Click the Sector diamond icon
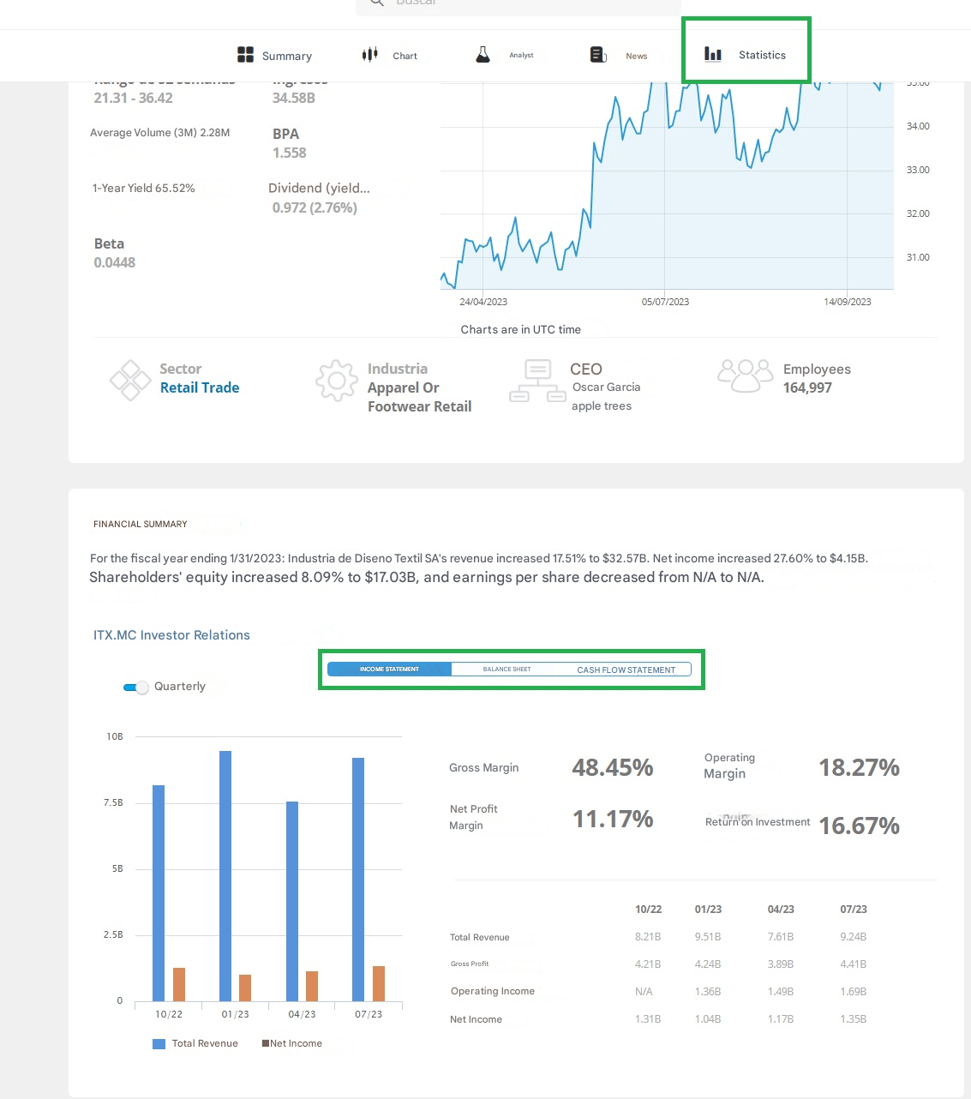This screenshot has width=971, height=1099. [x=130, y=380]
